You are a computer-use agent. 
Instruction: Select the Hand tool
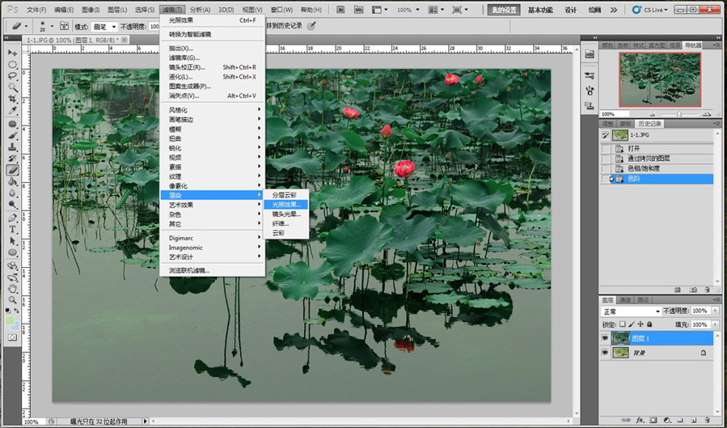(12, 290)
